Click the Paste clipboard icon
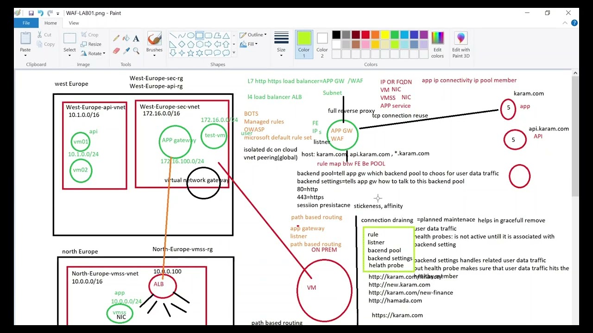 25,38
